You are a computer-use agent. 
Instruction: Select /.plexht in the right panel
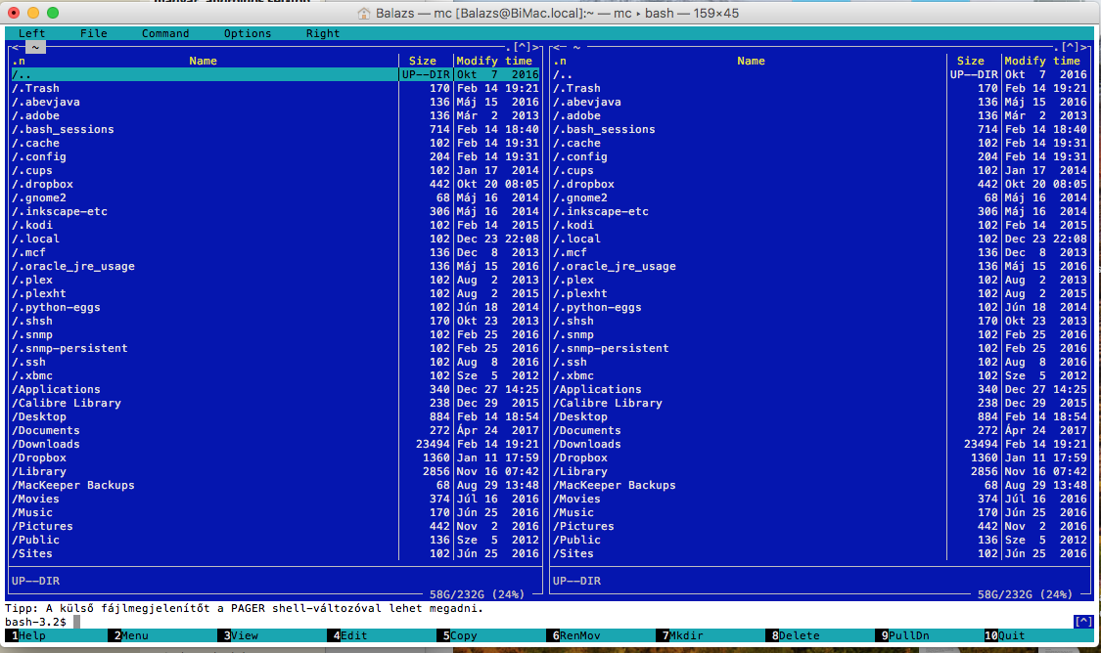820,293
